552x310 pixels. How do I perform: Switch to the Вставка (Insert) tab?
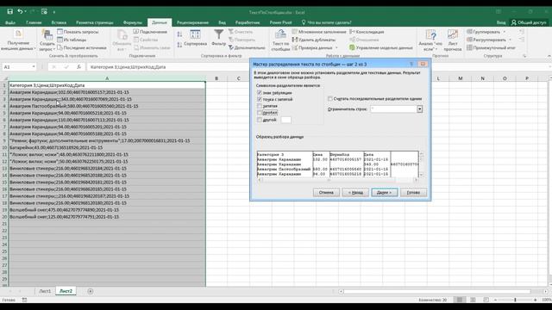59,22
